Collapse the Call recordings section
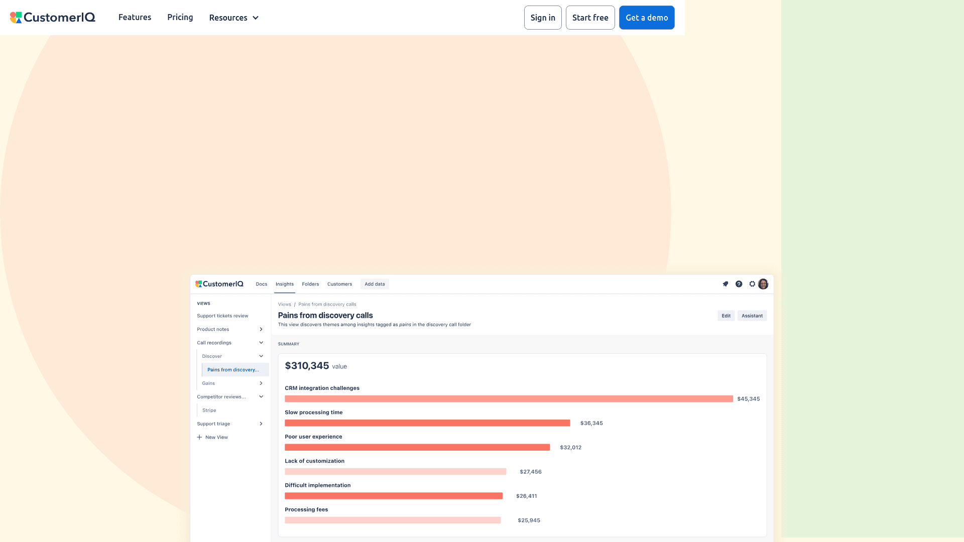The width and height of the screenshot is (964, 542). [261, 343]
